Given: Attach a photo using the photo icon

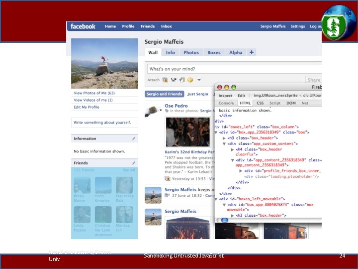Looking at the screenshot, I should click(165, 80).
